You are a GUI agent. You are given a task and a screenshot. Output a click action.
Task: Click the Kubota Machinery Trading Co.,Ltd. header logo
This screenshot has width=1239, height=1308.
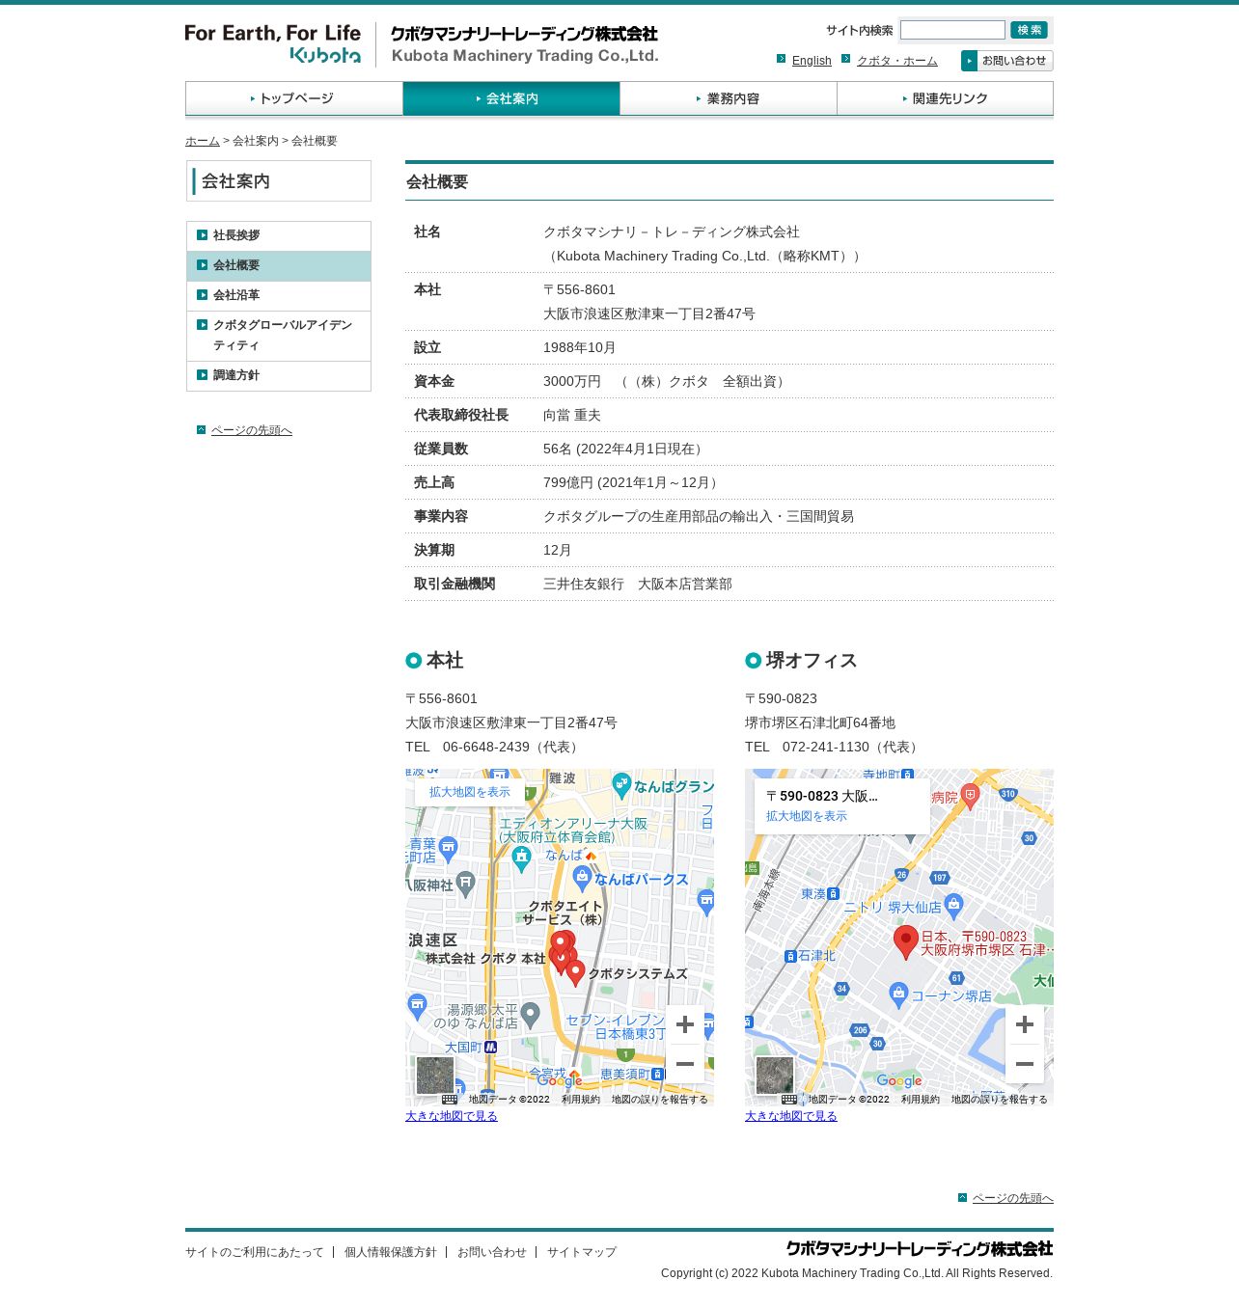(524, 44)
